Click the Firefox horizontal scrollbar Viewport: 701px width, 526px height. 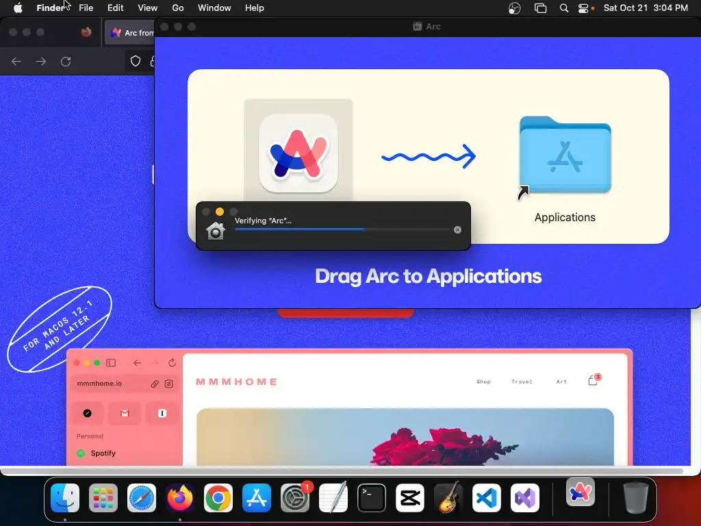tap(342, 471)
